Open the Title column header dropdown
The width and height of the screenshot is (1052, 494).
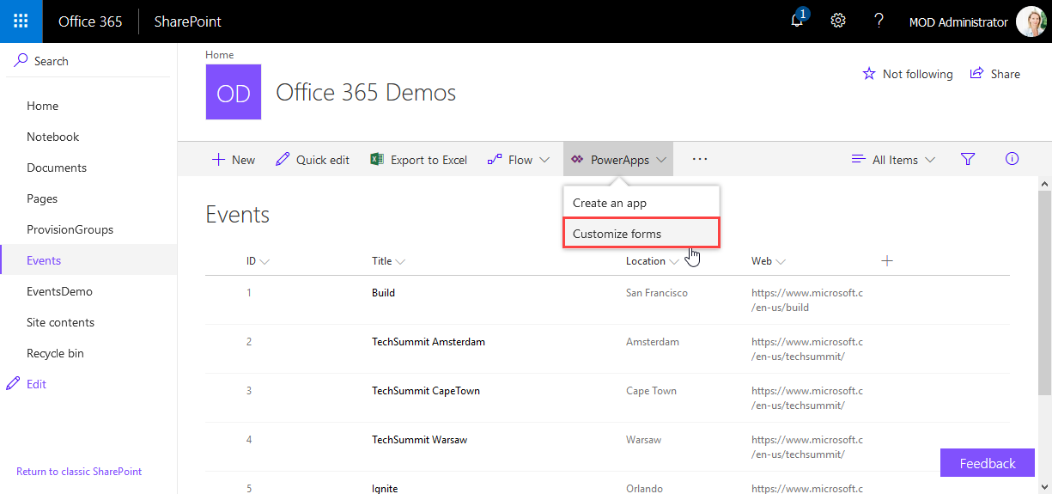[388, 261]
